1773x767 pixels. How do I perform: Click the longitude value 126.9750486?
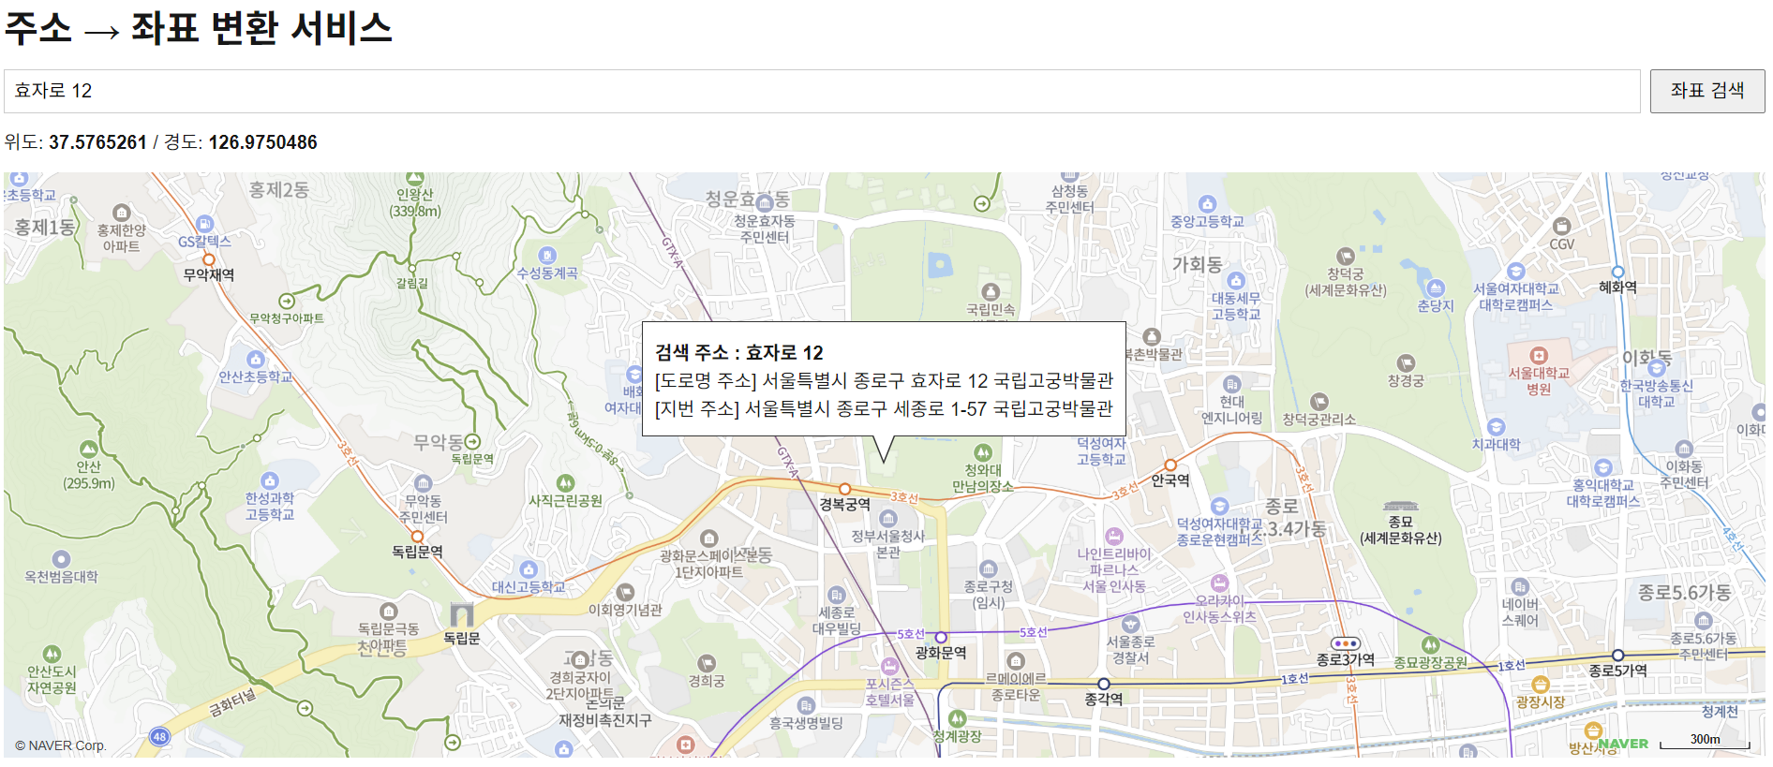tap(262, 142)
